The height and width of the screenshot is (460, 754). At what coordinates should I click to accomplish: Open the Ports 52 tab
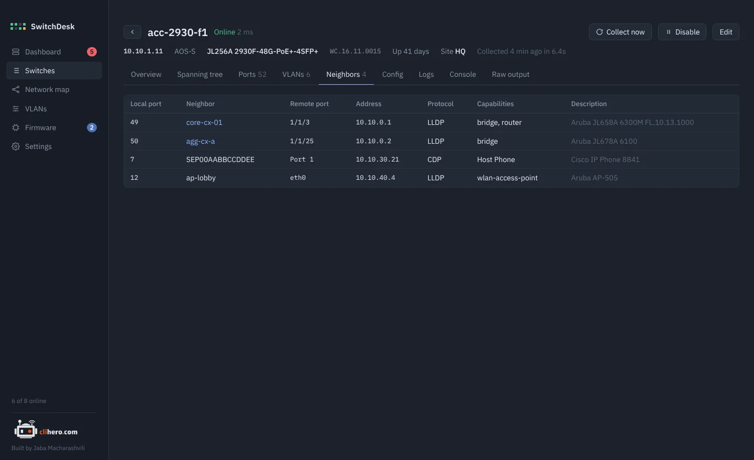pos(252,74)
